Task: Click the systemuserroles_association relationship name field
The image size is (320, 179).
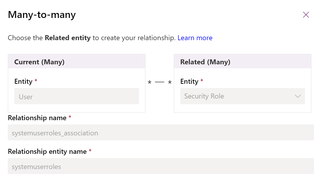Action: 160,133
